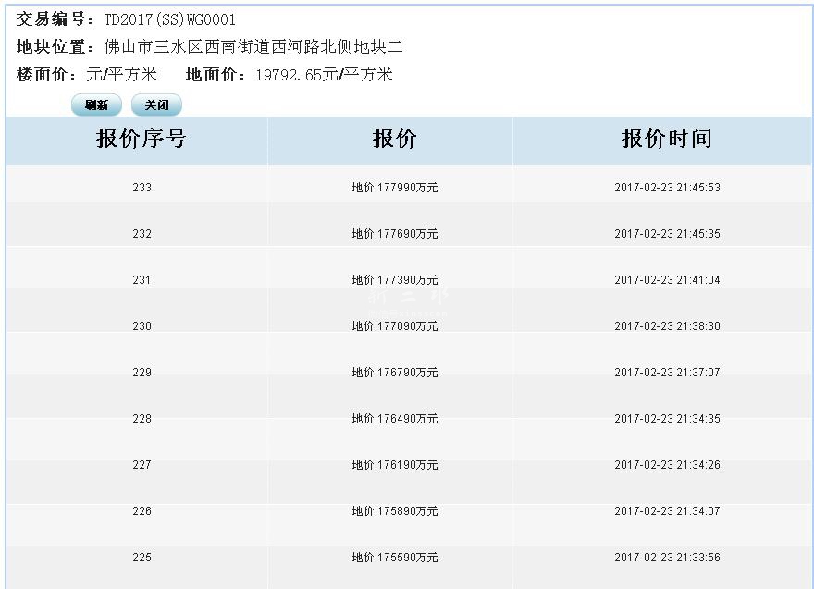Select the timestamp 2017-02-23 21:38:30
Image resolution: width=814 pixels, height=589 pixels.
tap(667, 326)
